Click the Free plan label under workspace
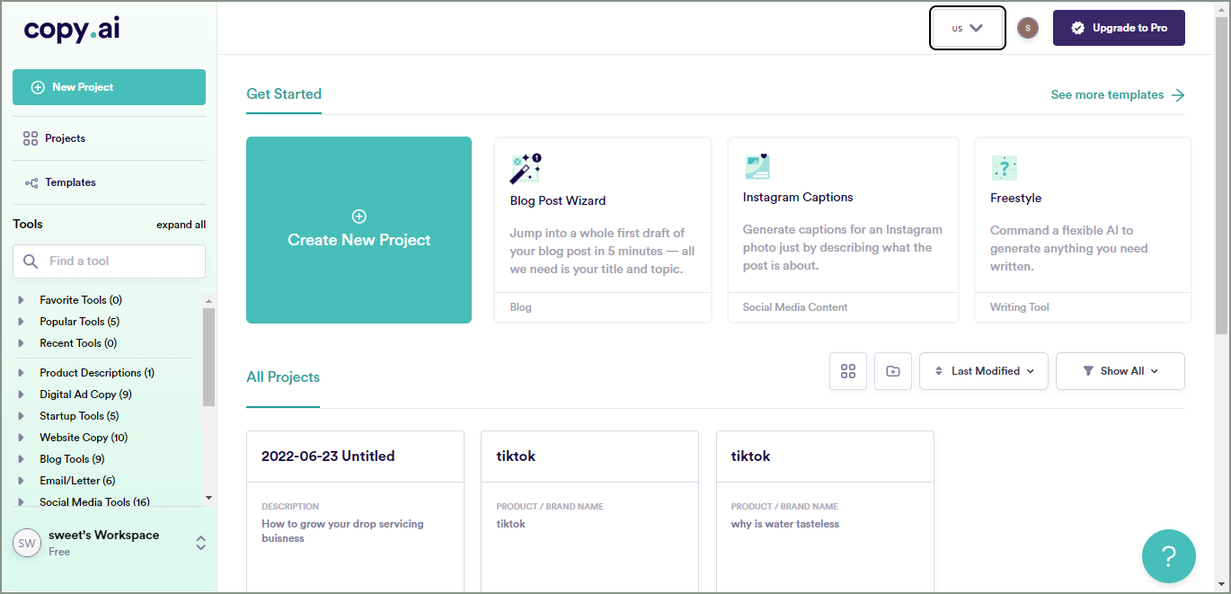 click(59, 552)
